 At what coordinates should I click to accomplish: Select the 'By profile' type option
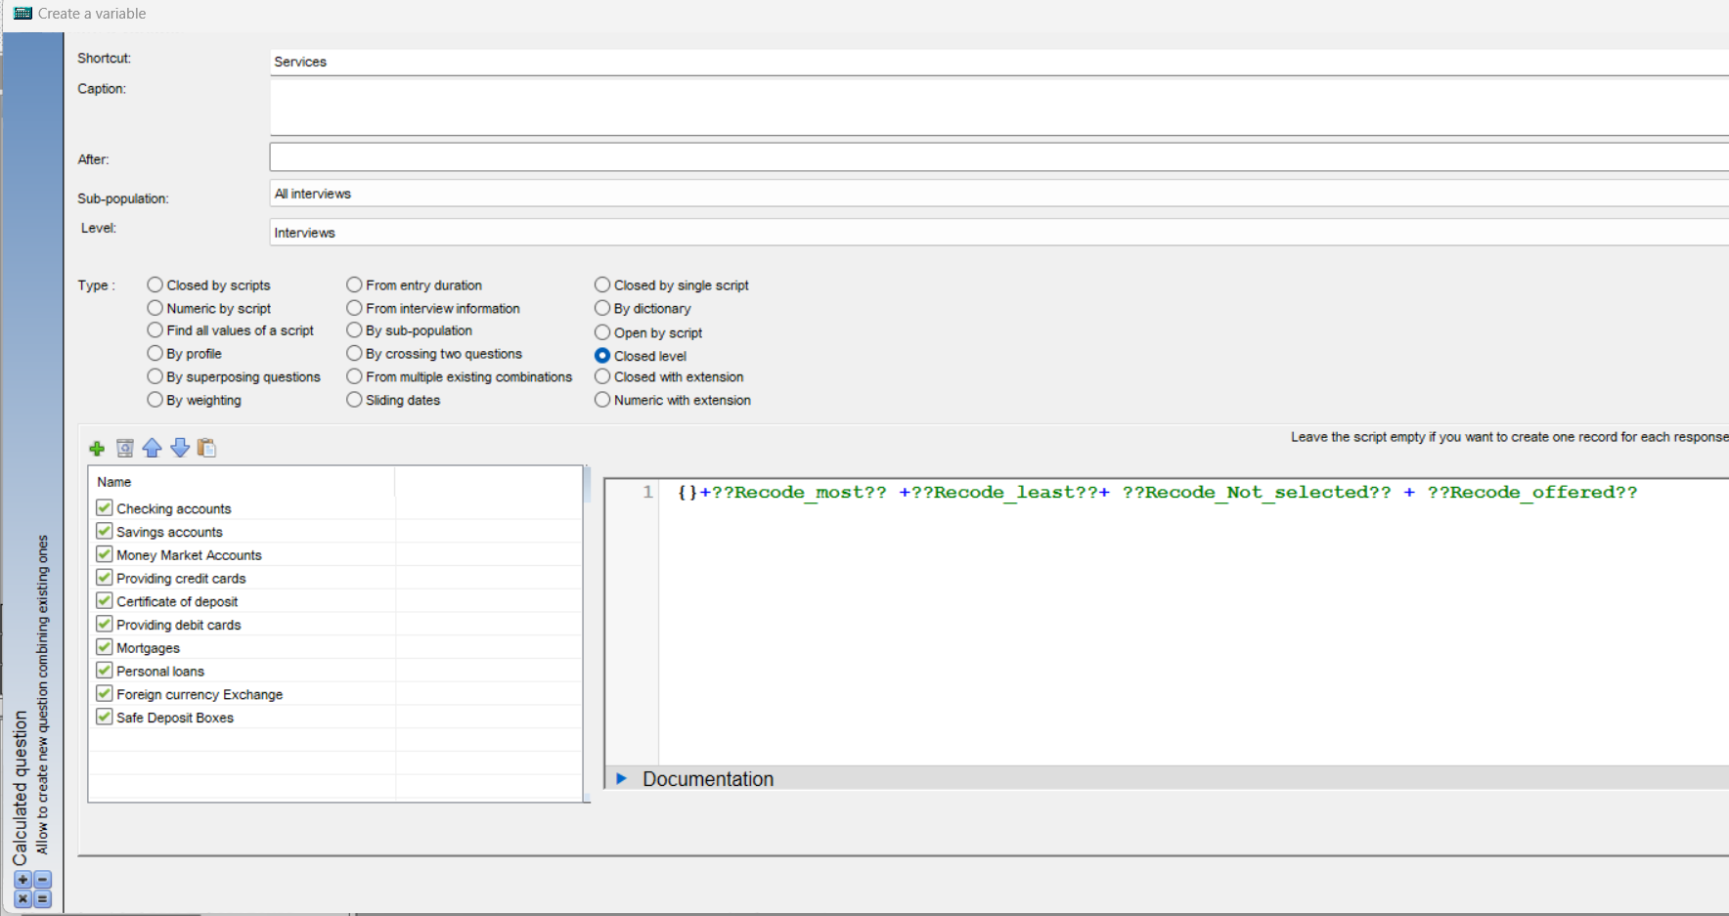(x=155, y=353)
